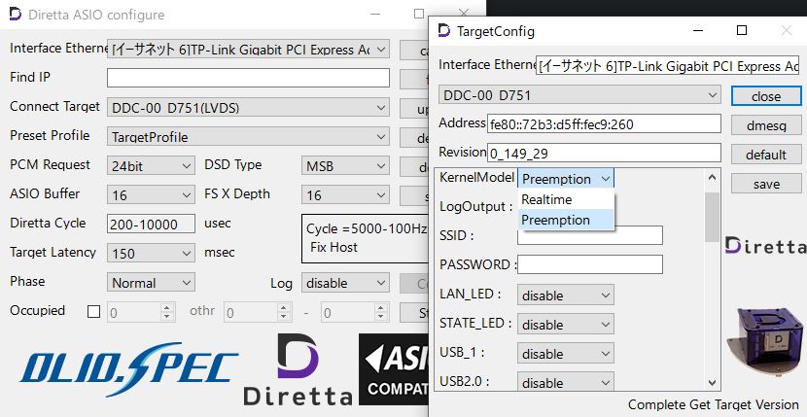Open the KernelModel combo box
This screenshot has height=417, width=807.
[566, 179]
